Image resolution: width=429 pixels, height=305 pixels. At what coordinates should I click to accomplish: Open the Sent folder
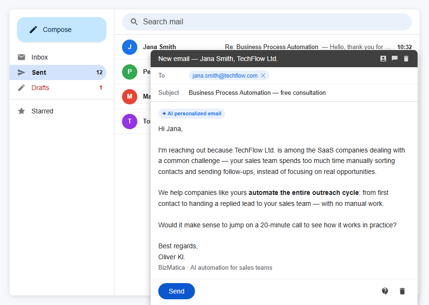point(58,72)
